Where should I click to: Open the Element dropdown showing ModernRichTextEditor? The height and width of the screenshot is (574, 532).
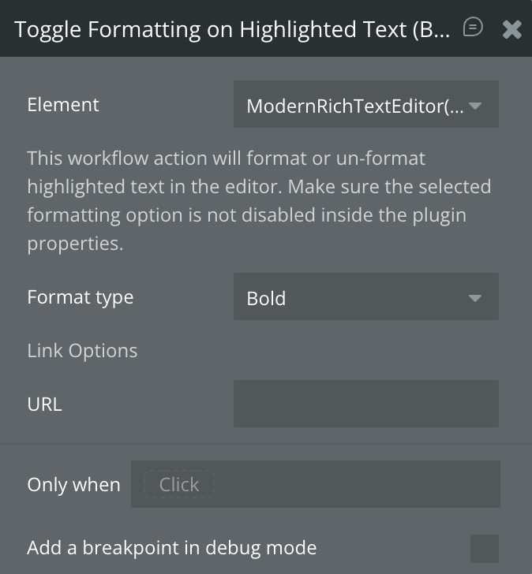pyautogui.click(x=355, y=105)
